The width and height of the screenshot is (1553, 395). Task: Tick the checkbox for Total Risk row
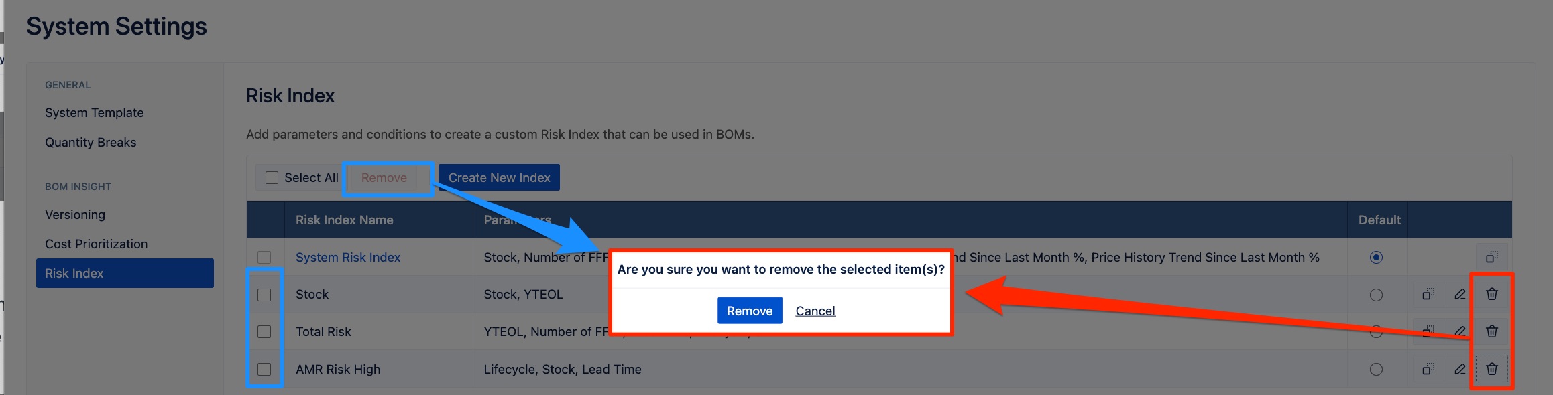pyautogui.click(x=264, y=332)
